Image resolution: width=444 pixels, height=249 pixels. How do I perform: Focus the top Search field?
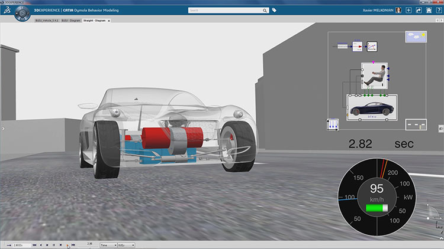tap(226, 11)
